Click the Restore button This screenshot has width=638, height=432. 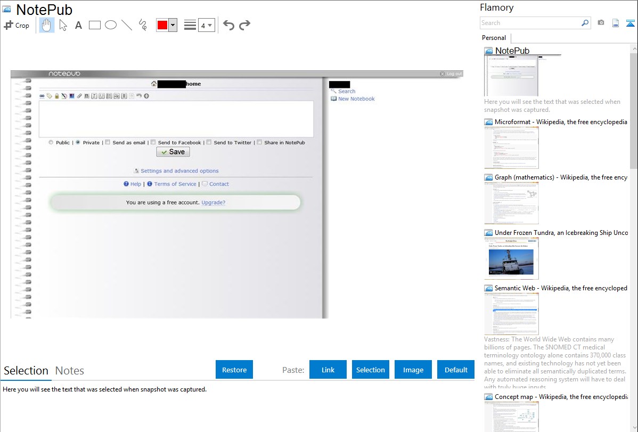(234, 370)
